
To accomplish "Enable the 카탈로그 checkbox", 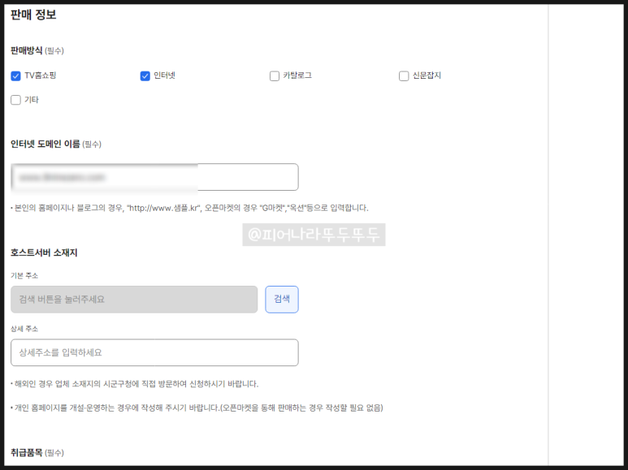I will (275, 76).
